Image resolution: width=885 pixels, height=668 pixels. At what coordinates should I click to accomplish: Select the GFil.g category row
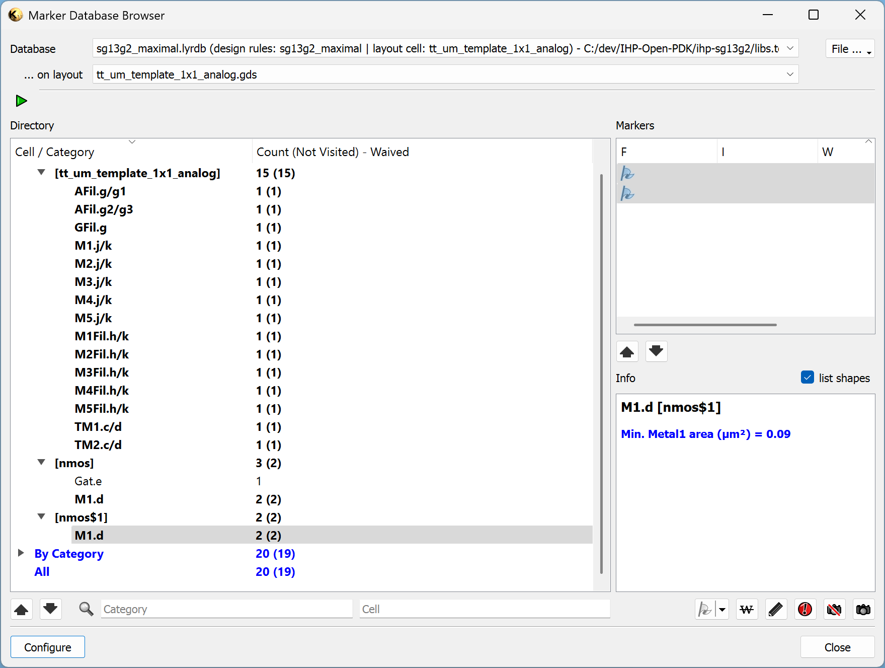coord(301,228)
